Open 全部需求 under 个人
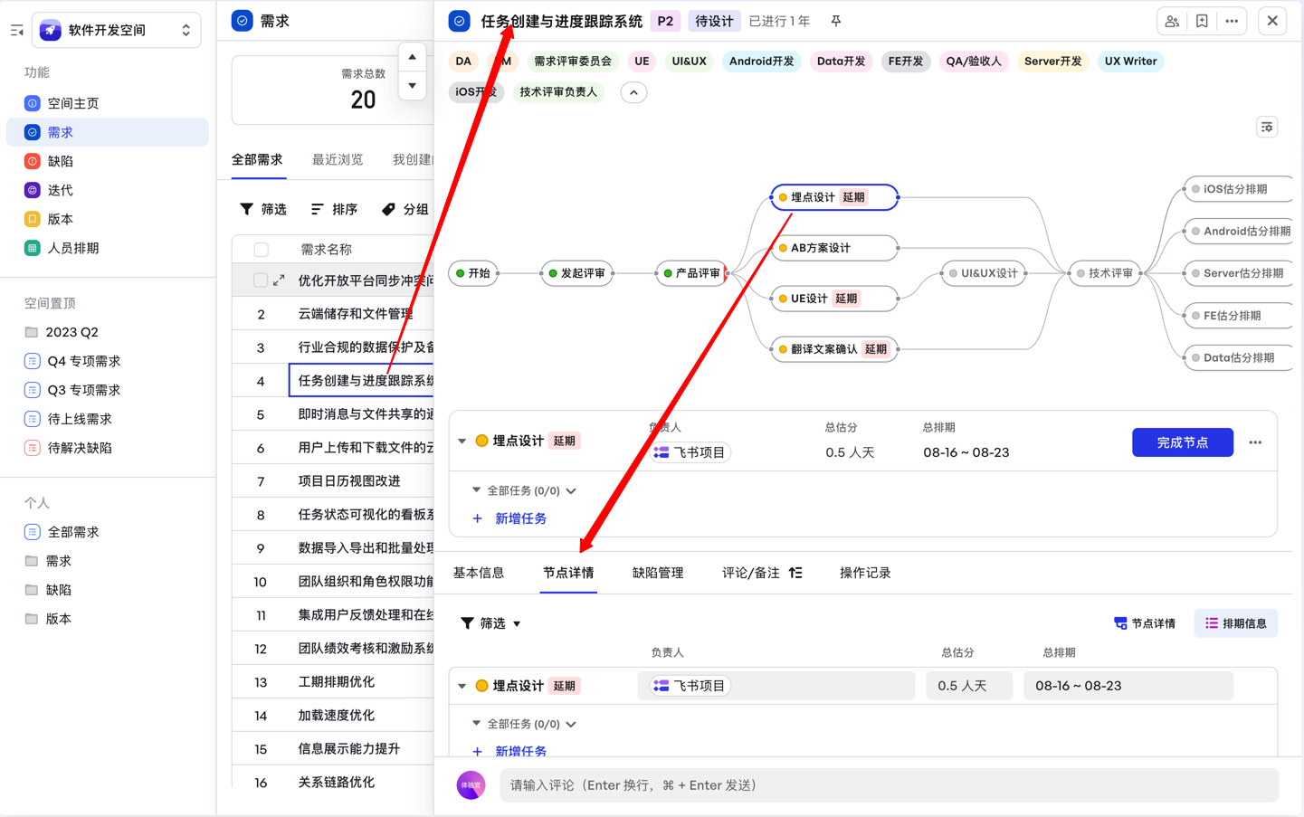 click(72, 532)
